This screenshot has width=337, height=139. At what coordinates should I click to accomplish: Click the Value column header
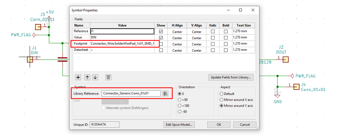[122, 25]
